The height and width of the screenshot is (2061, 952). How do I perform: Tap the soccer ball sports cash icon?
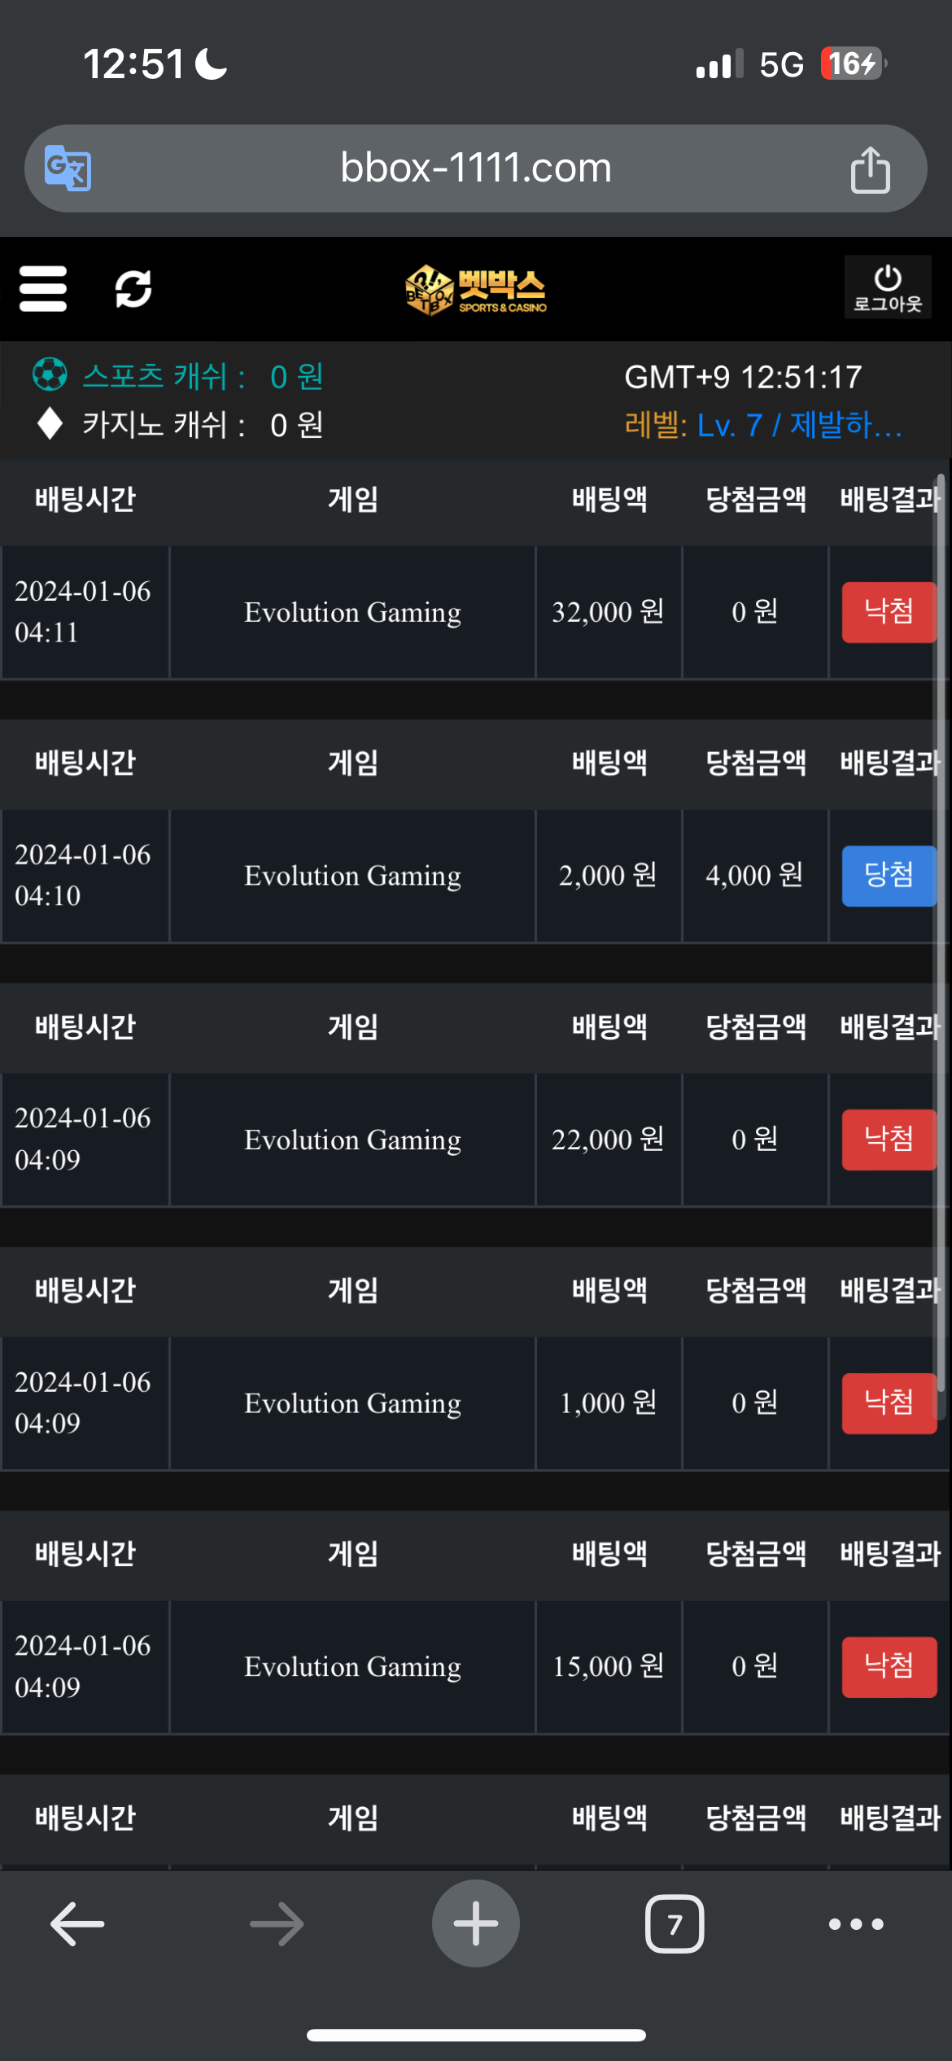[50, 375]
